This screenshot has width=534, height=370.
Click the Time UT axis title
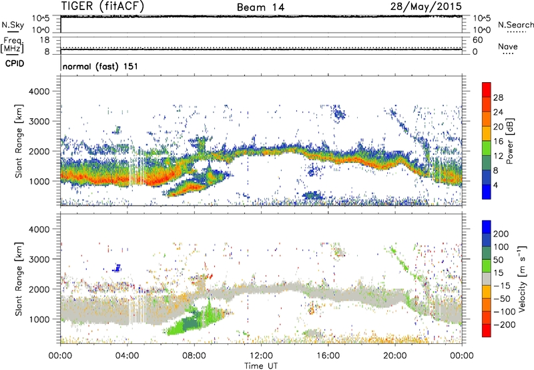pos(261,366)
